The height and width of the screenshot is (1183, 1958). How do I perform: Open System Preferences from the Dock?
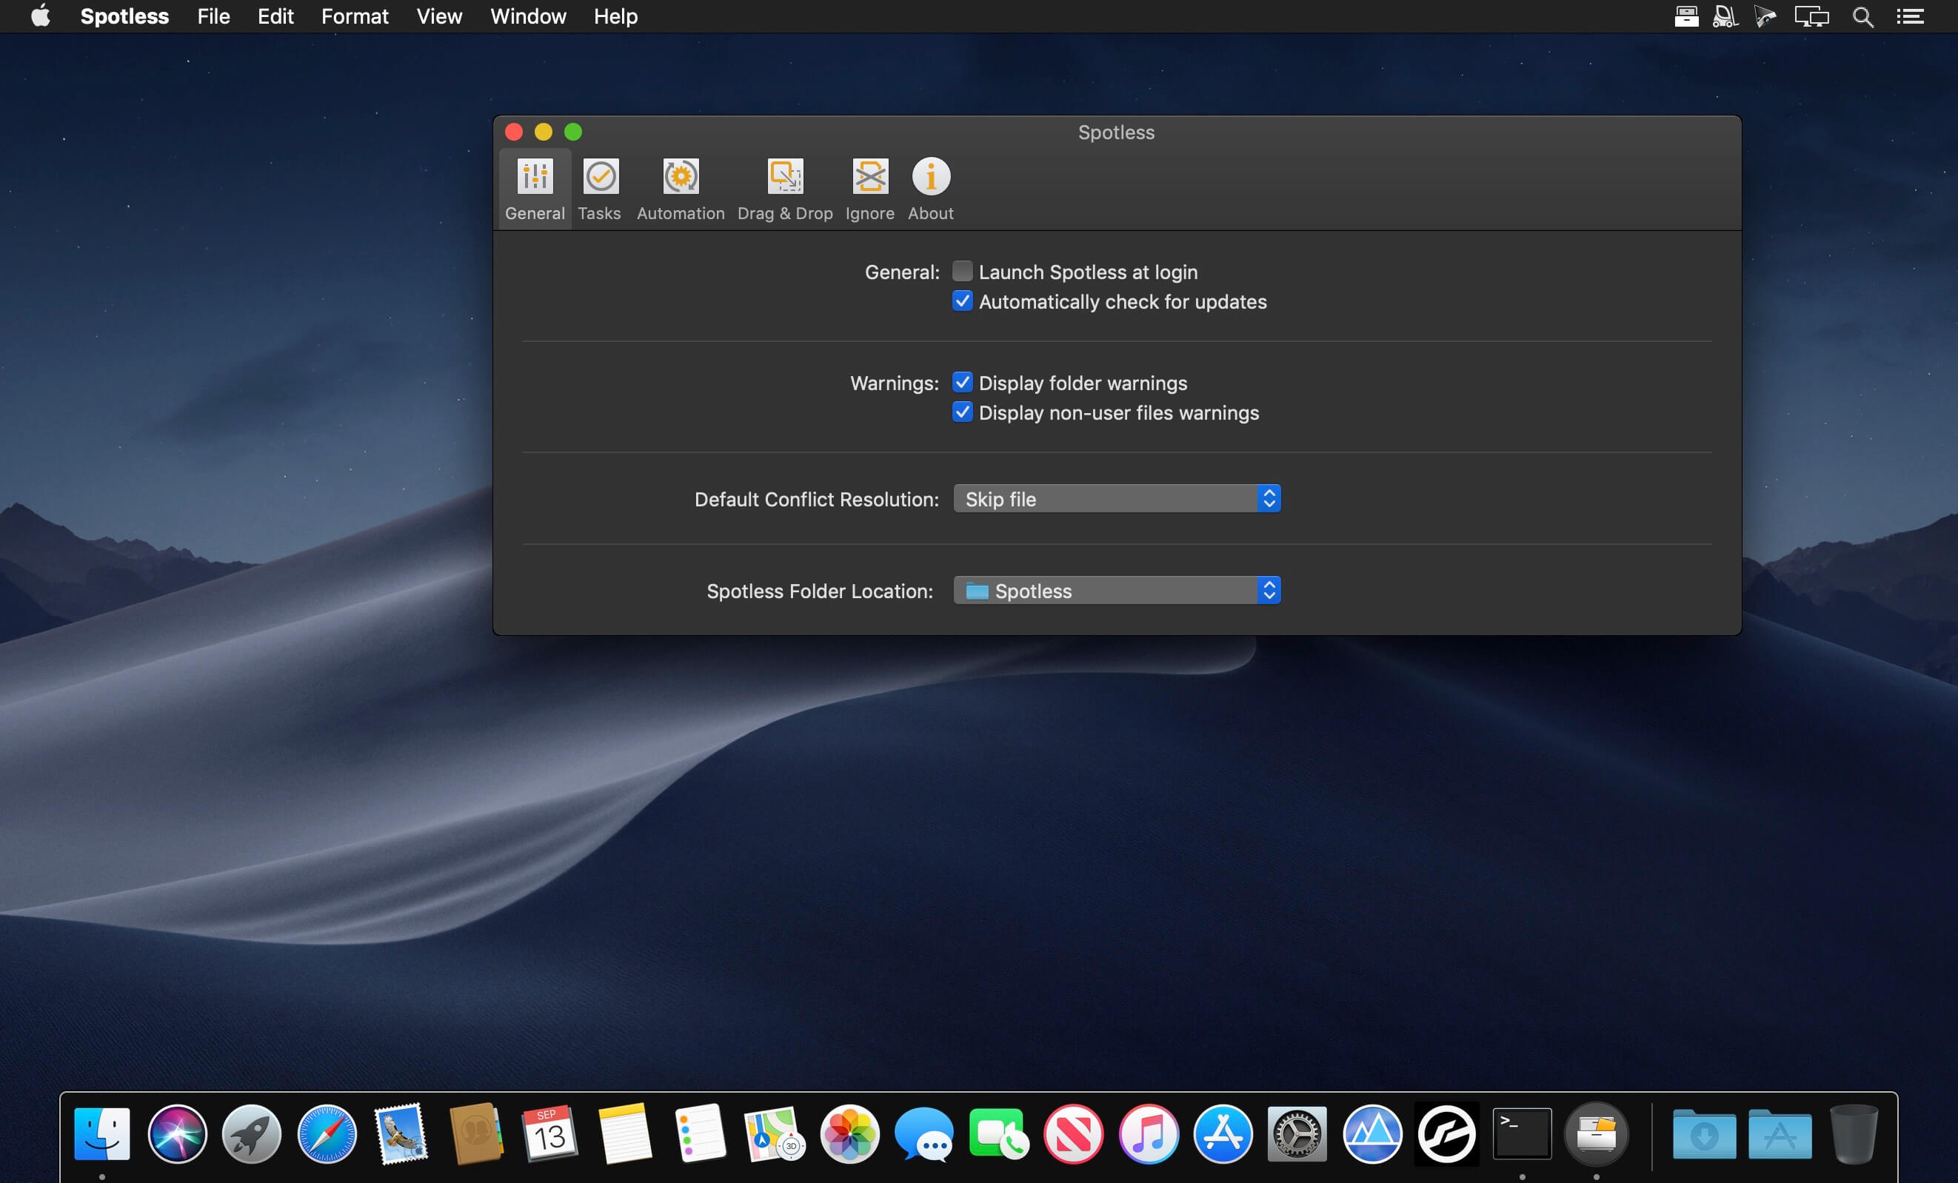click(1296, 1133)
